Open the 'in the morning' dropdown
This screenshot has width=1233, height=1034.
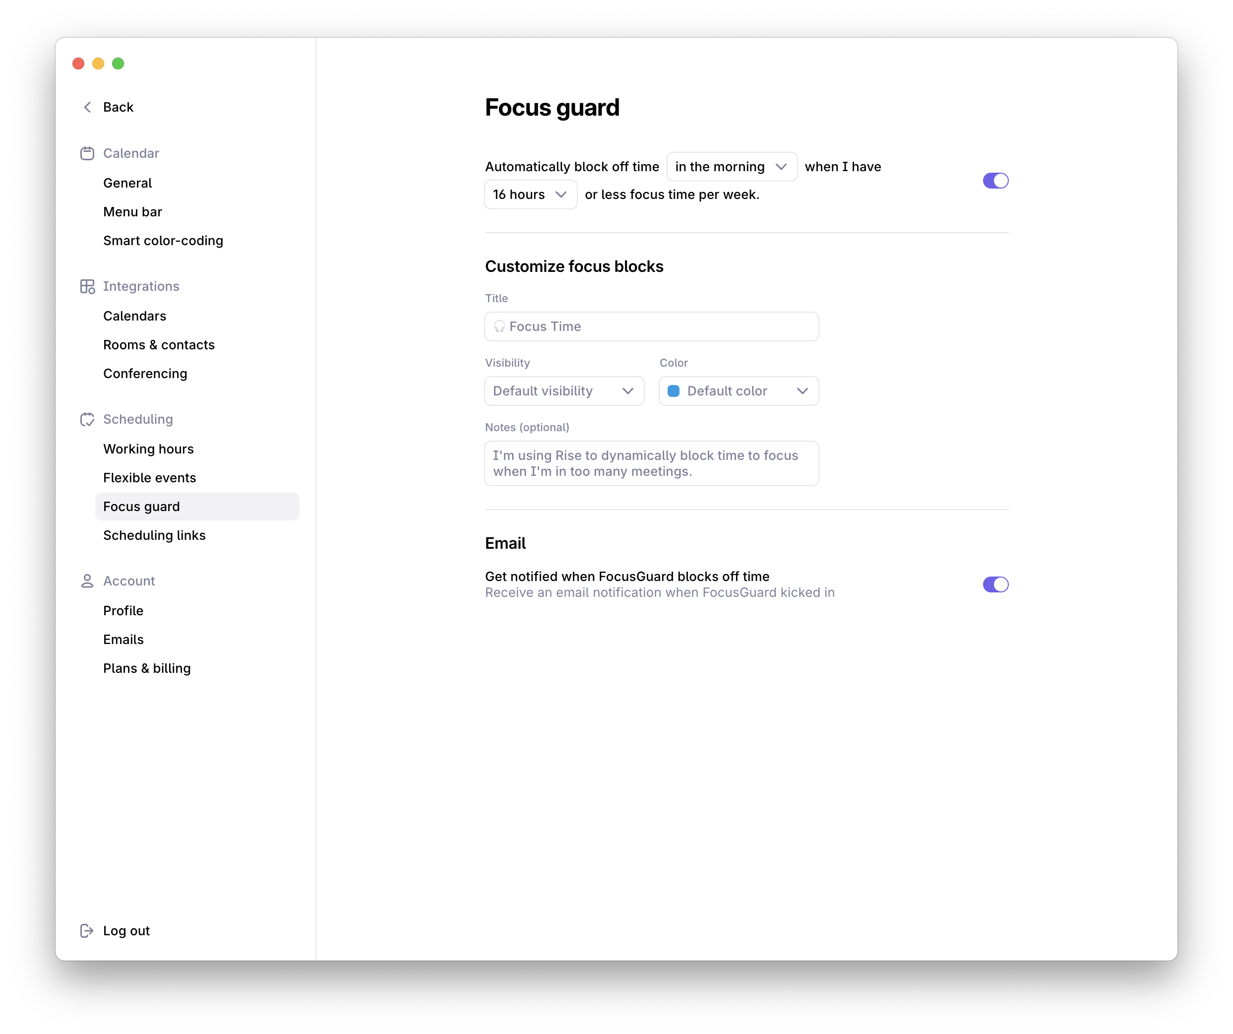731,167
